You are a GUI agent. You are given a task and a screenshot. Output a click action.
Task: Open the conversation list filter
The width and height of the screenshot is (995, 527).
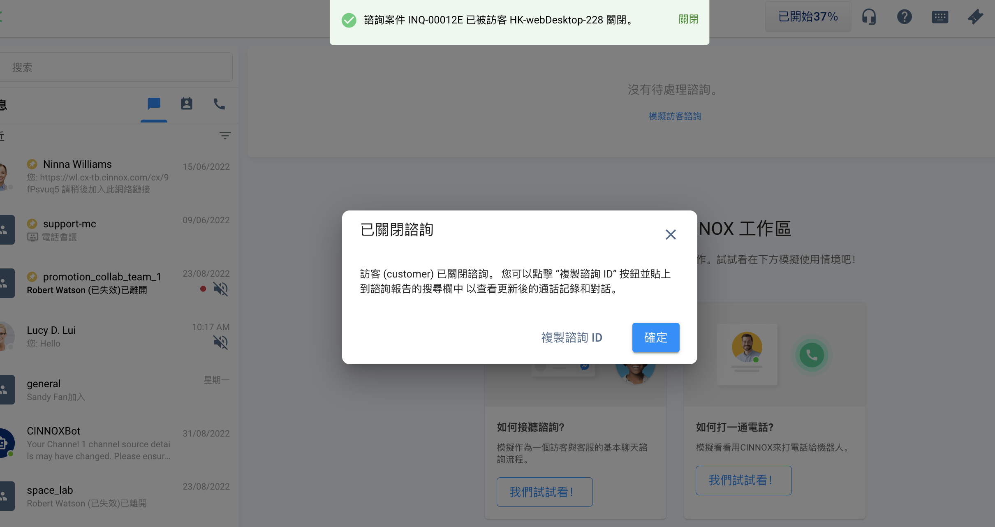224,136
